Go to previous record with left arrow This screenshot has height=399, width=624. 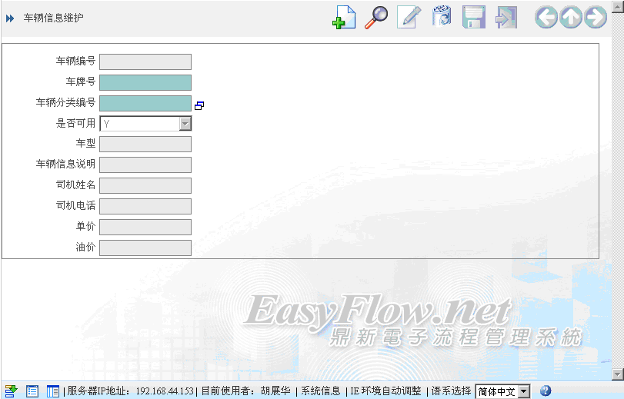[x=546, y=17]
